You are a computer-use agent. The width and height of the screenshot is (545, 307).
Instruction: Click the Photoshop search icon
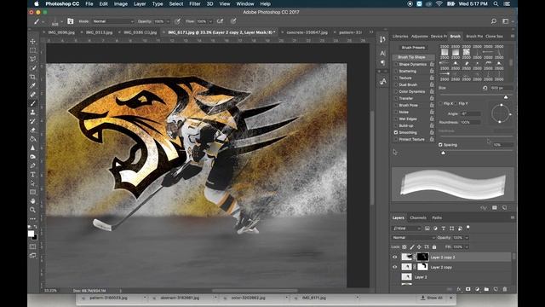[x=494, y=21]
